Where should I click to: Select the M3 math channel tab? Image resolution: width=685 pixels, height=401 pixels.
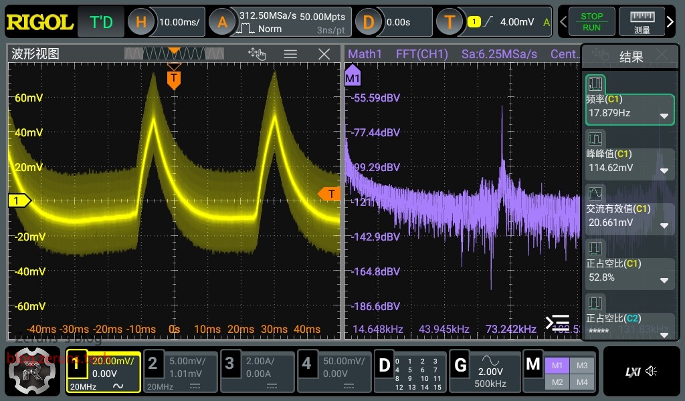582,365
